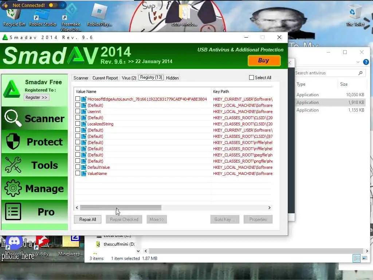Click the orange Buy button

pos(264,61)
